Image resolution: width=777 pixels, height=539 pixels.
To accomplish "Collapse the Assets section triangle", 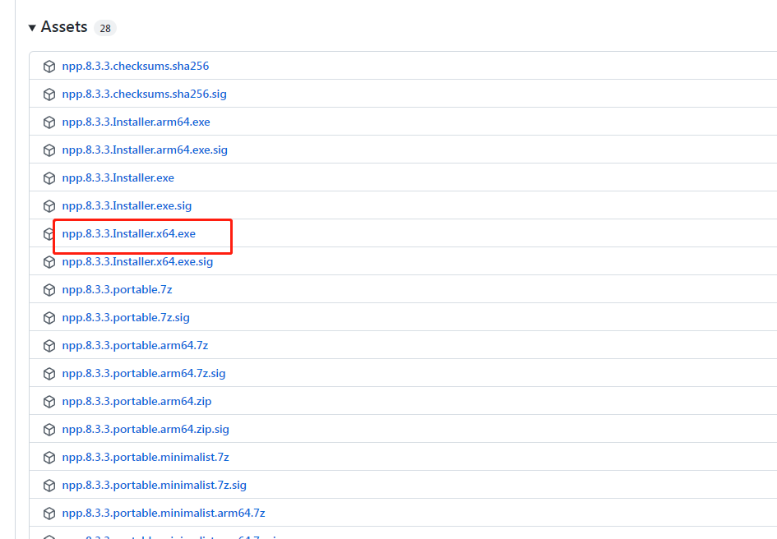I will 32,28.
